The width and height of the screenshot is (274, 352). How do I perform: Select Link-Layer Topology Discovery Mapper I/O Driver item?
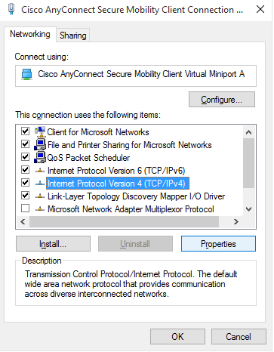click(136, 196)
